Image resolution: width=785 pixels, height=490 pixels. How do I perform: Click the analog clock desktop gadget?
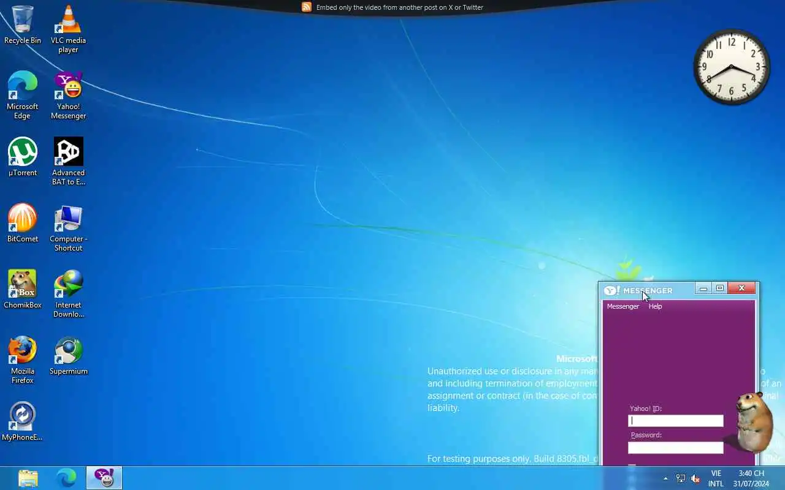732,67
